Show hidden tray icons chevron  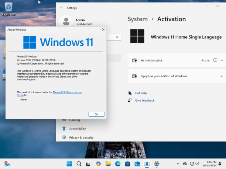click(178, 164)
